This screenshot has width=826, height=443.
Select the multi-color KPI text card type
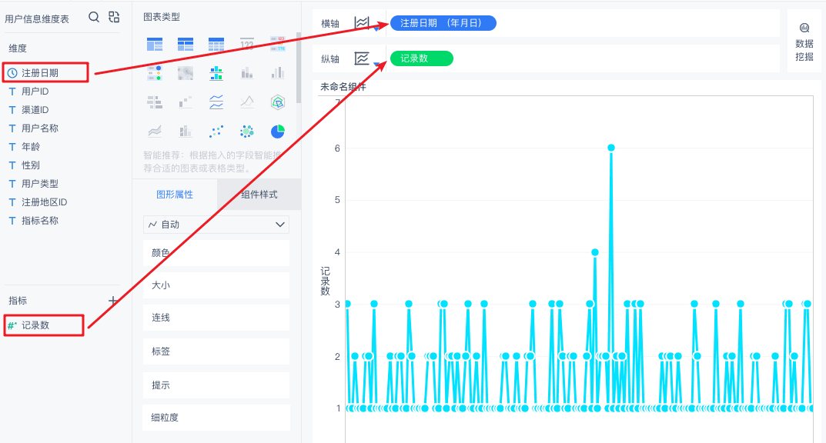pyautogui.click(x=278, y=44)
